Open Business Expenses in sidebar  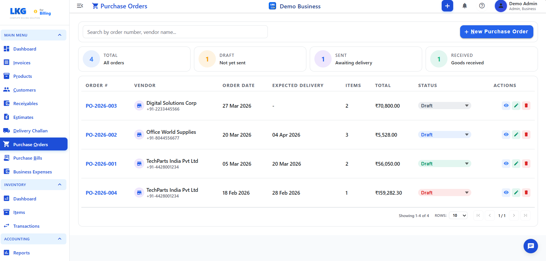(33, 172)
